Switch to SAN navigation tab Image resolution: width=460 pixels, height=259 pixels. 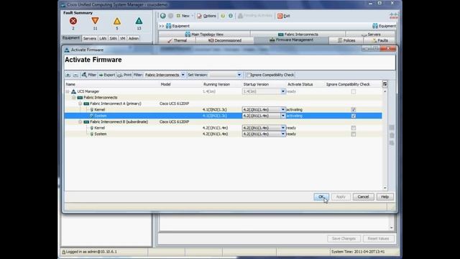tap(113, 38)
